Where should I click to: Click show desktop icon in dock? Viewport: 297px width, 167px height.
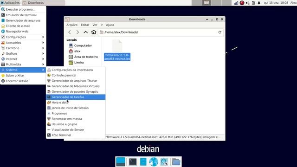(x=121, y=162)
